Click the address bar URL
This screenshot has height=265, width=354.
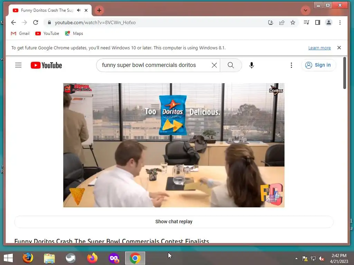point(95,22)
